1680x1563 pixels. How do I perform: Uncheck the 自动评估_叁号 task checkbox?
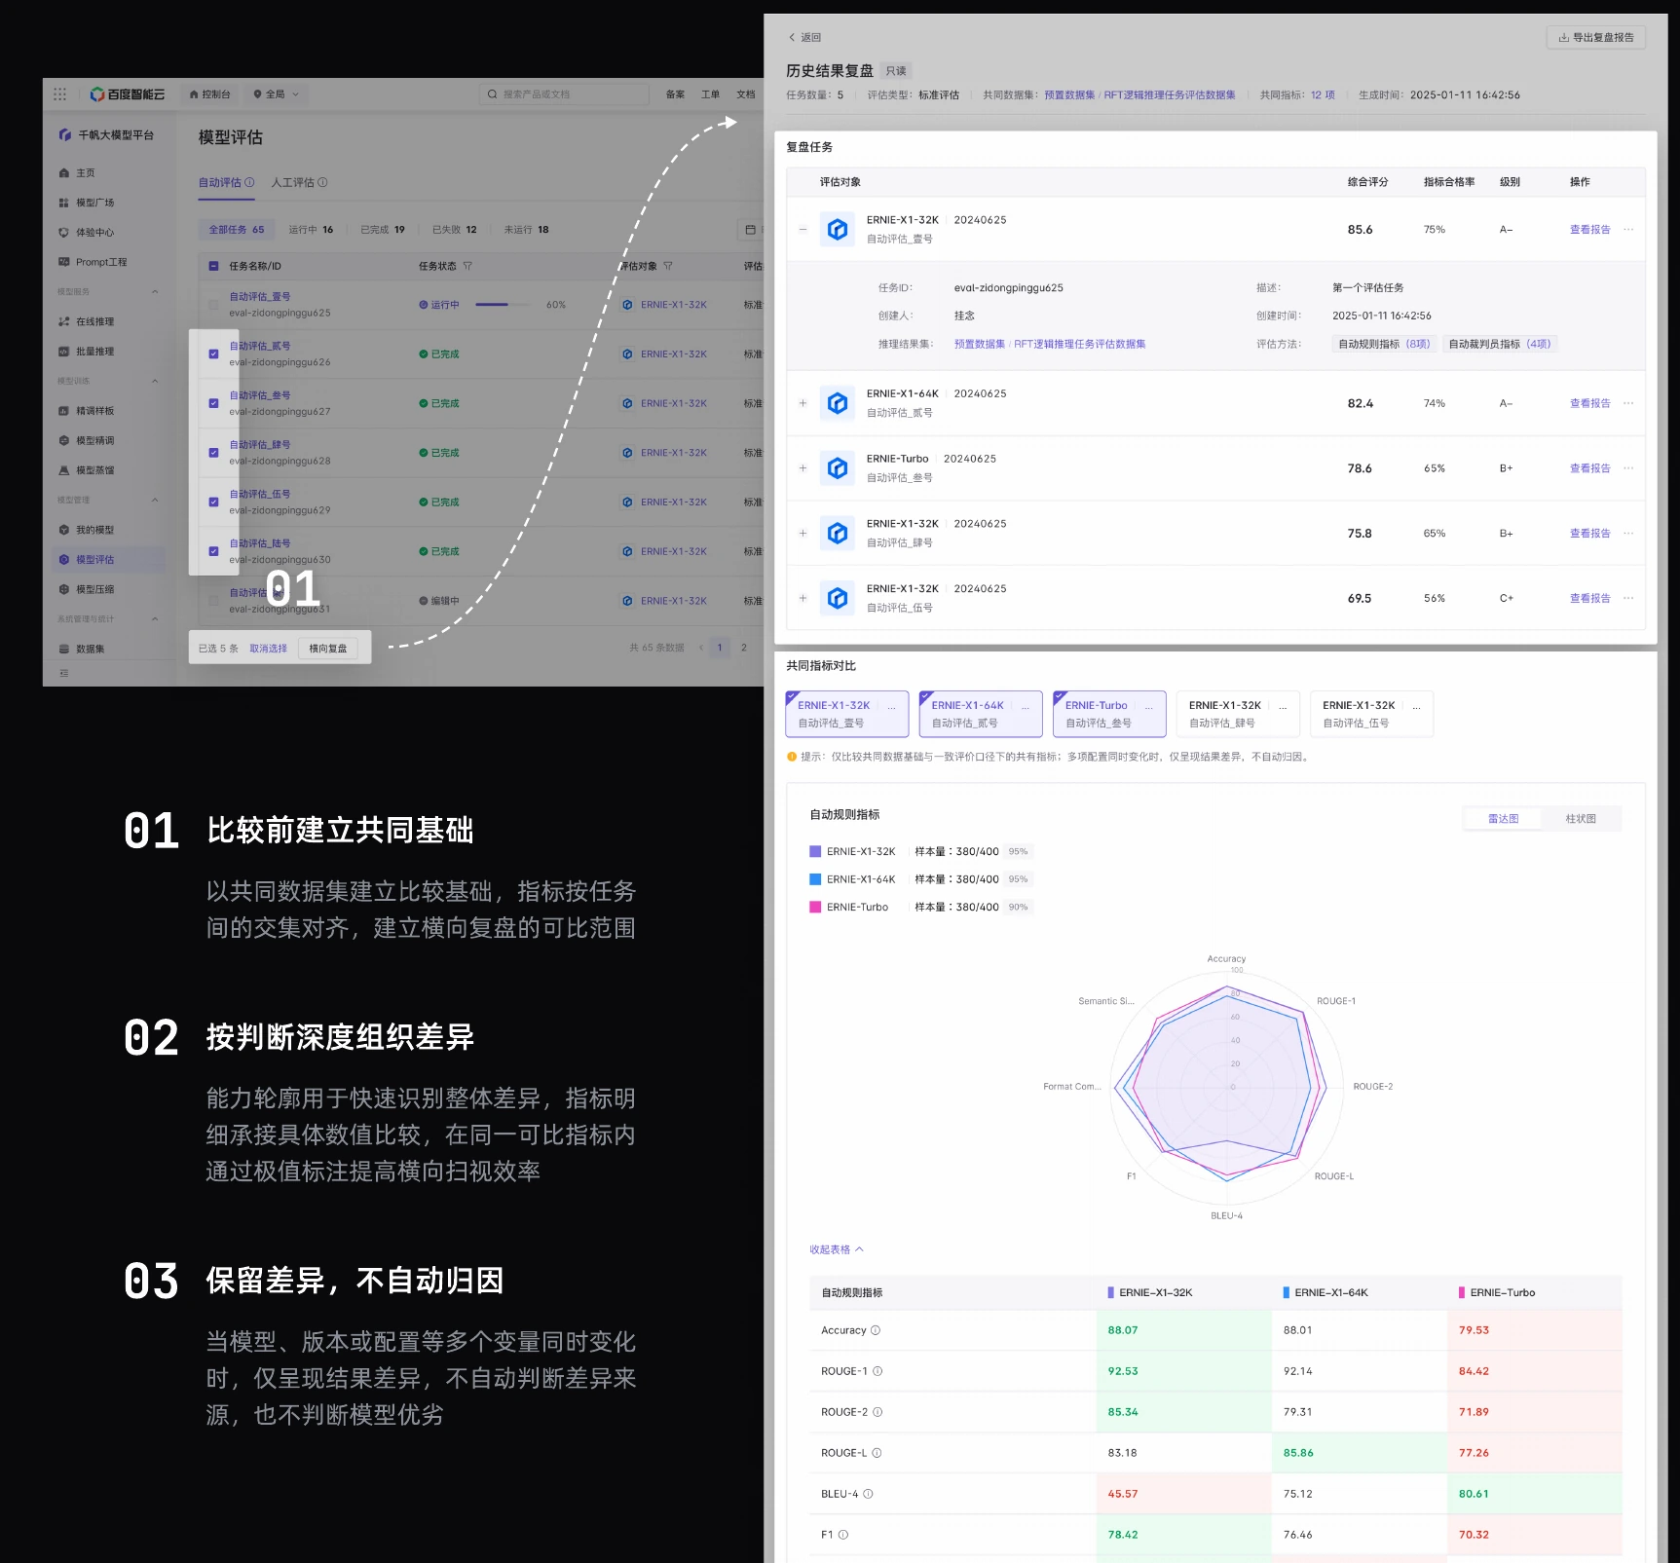[x=213, y=403]
